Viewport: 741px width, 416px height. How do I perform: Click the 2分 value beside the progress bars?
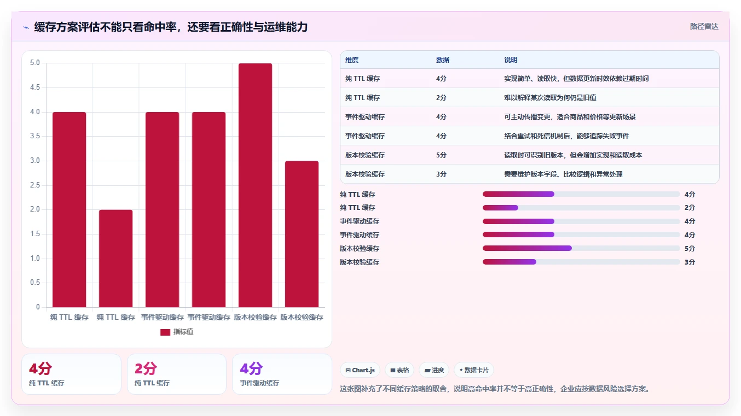(690, 208)
